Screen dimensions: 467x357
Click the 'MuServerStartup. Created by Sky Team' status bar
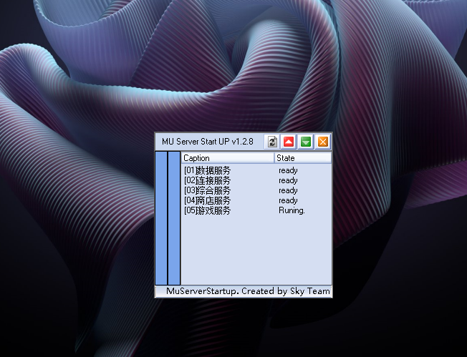(244, 291)
